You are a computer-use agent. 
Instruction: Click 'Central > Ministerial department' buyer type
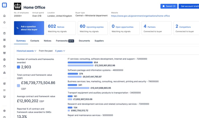pos(91,16)
